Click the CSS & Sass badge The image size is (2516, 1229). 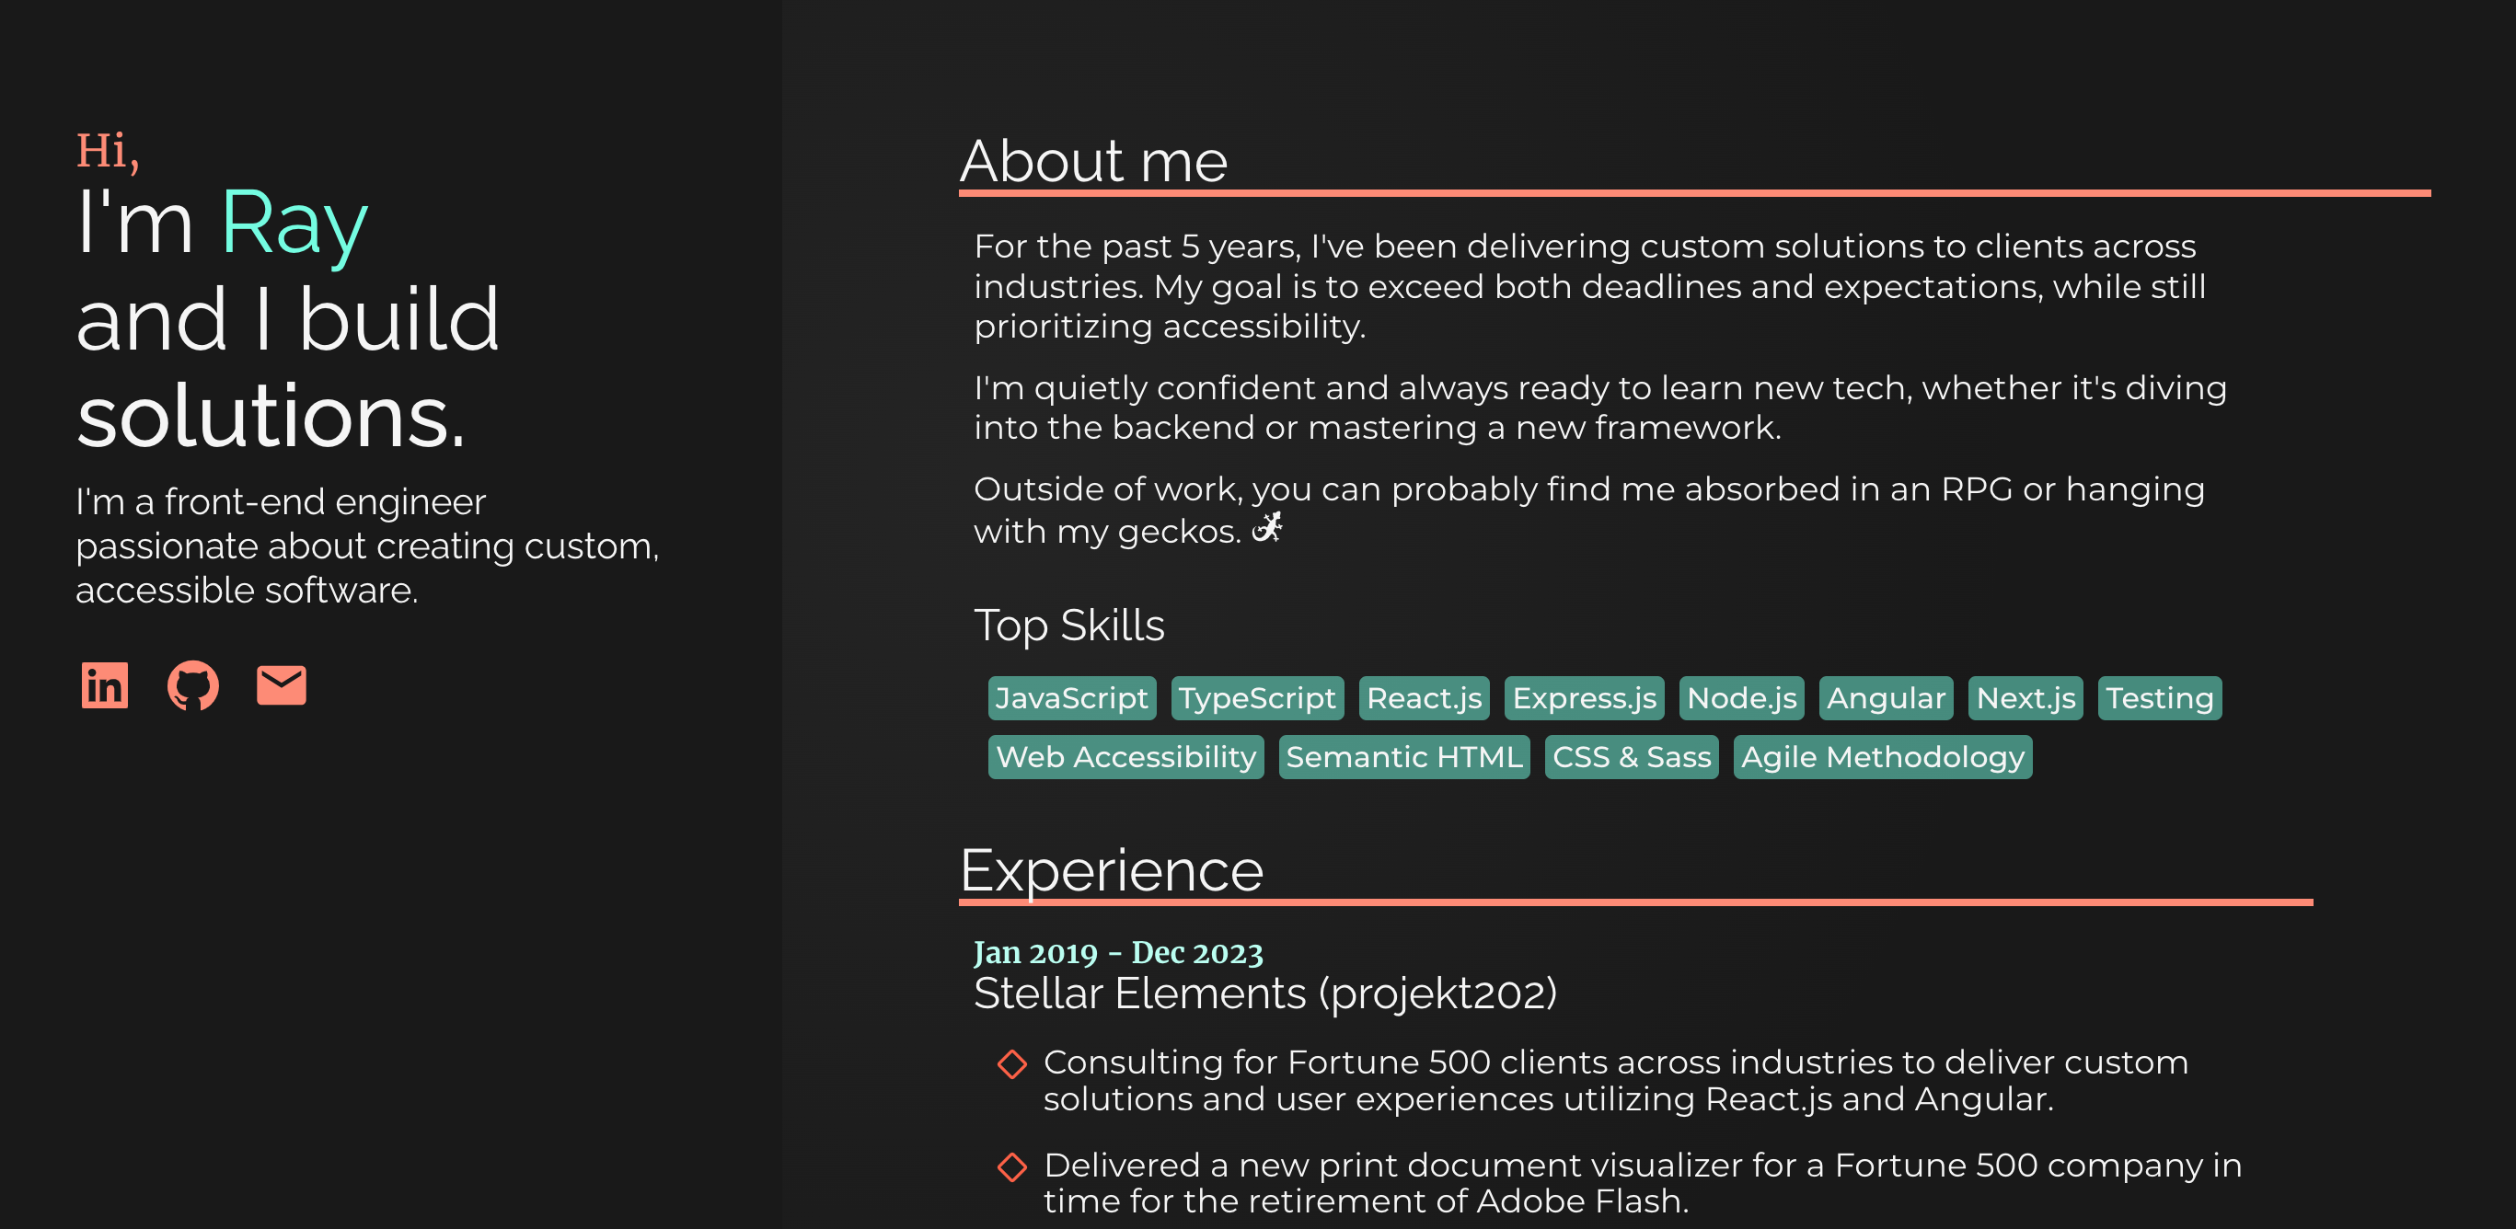pyautogui.click(x=1631, y=756)
